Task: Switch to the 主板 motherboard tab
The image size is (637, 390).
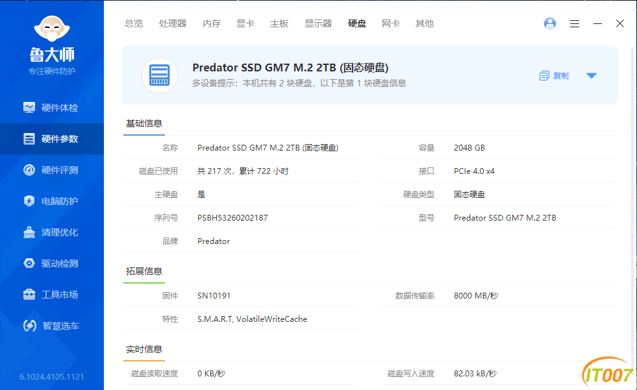Action: click(x=279, y=23)
